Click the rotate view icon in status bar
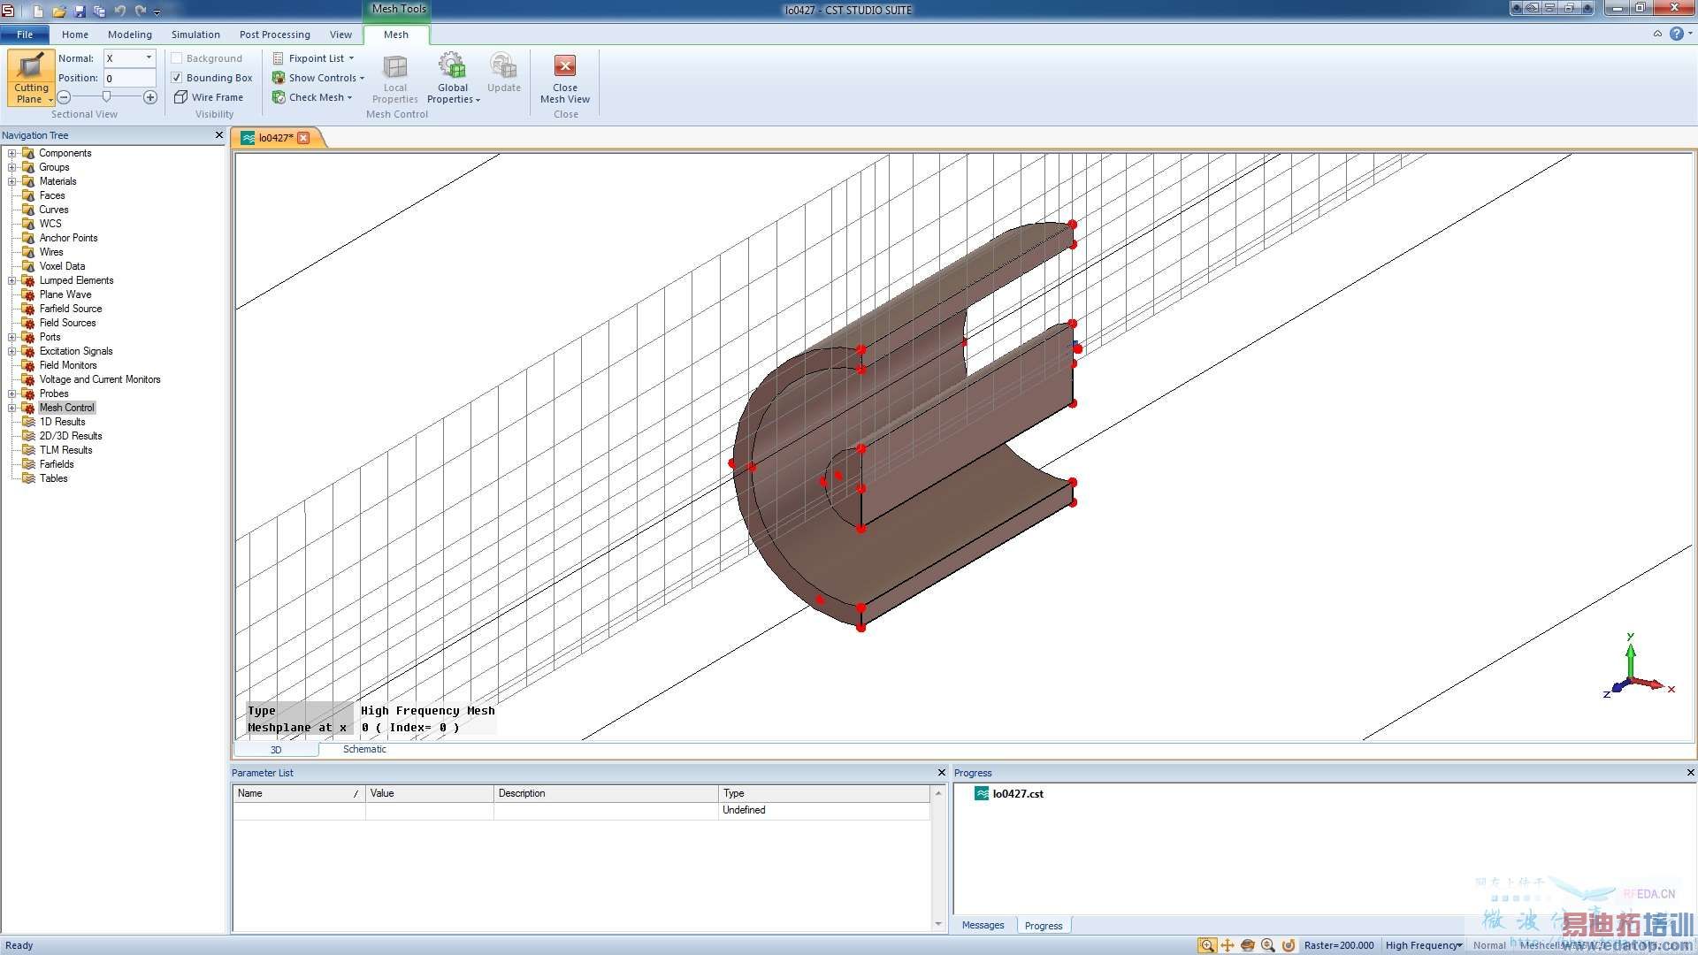The image size is (1698, 955). point(1248,945)
